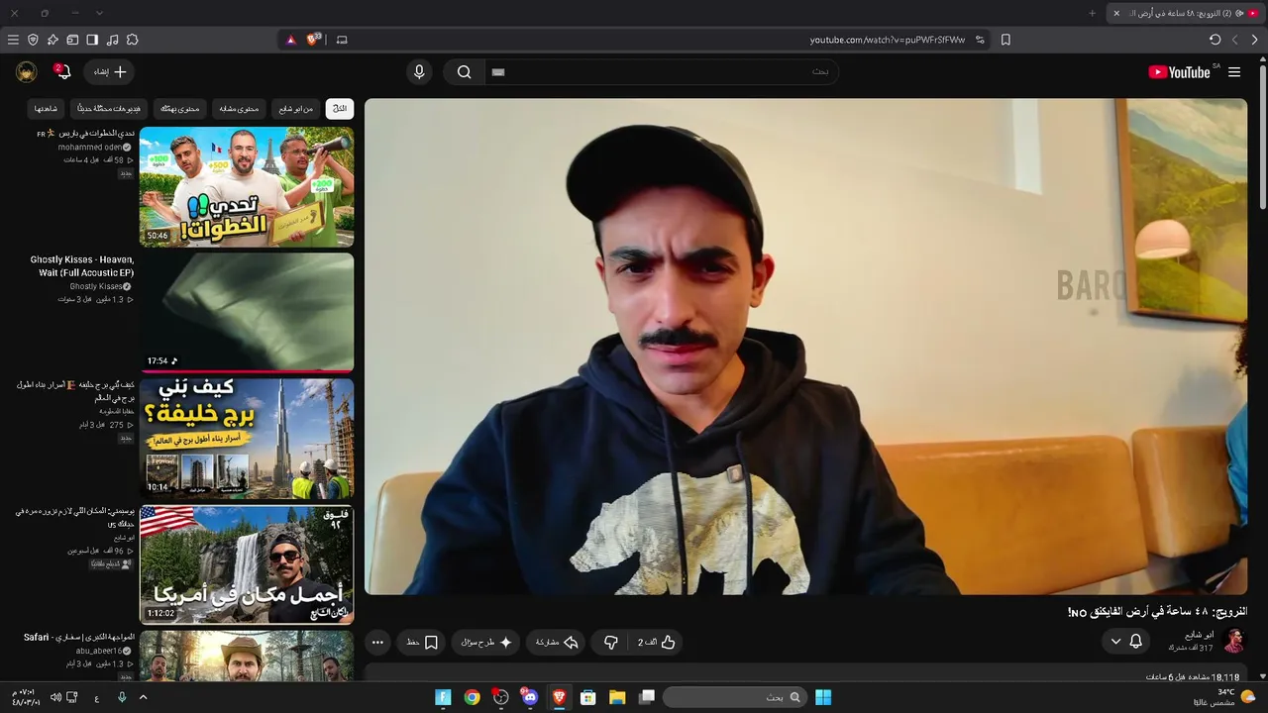Share the video (مشاركة)

(557, 642)
